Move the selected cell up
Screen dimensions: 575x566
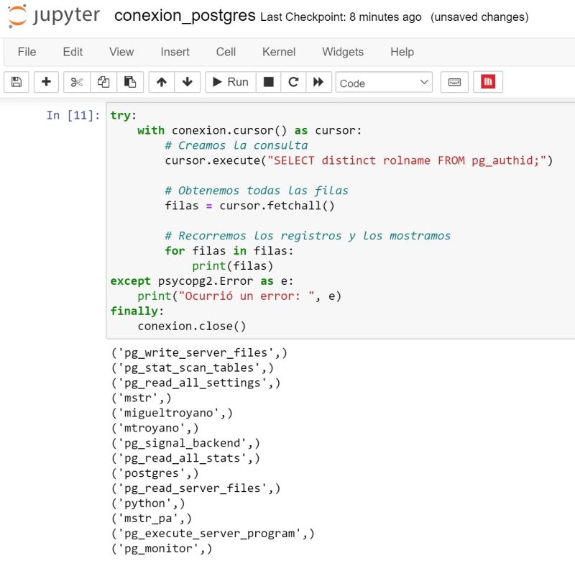point(161,81)
